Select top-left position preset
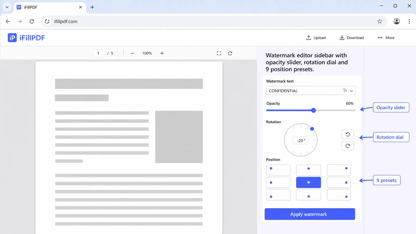Viewport: 416px width, 234px height. (278, 170)
